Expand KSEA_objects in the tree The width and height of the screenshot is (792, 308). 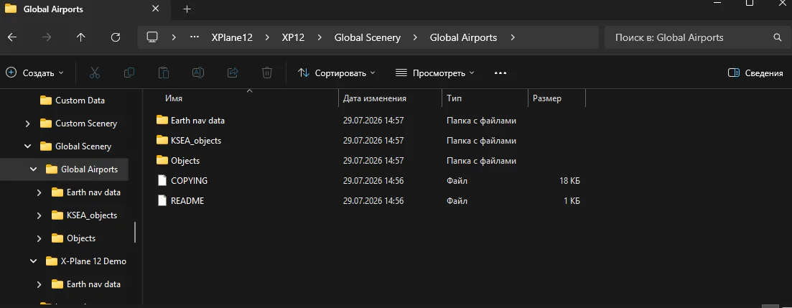pos(39,215)
